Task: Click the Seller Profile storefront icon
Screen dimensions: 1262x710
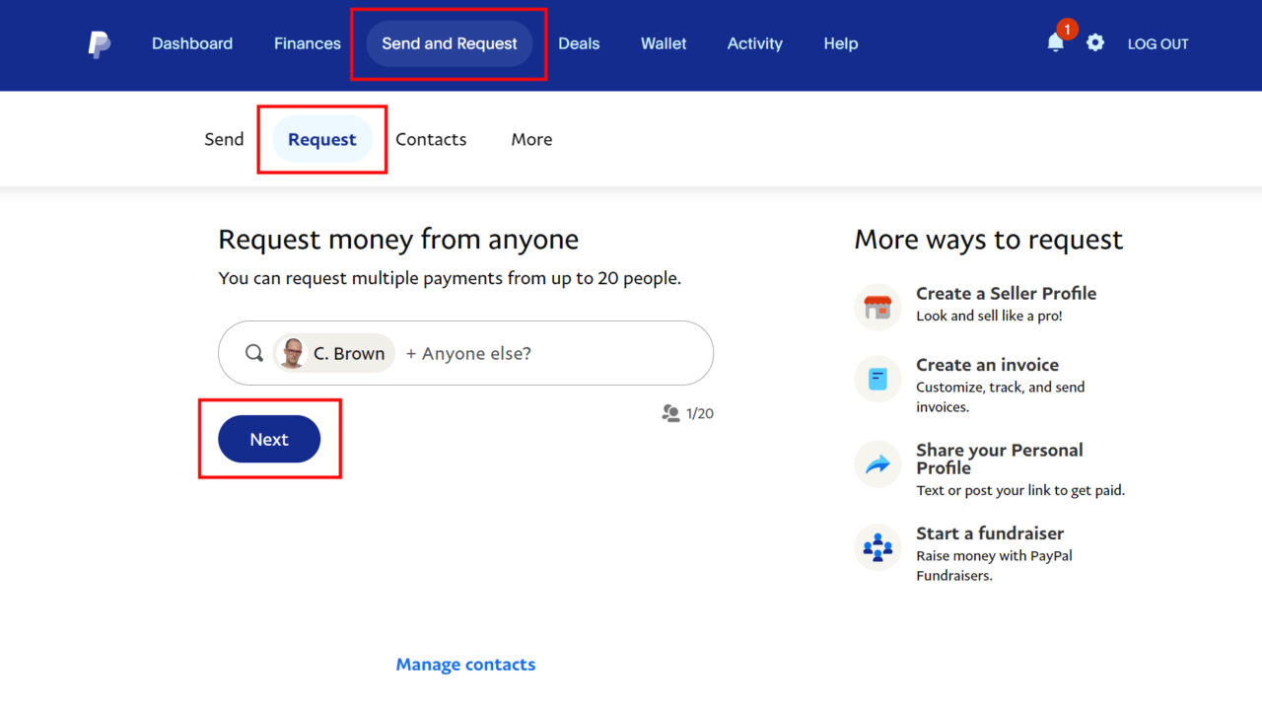Action: point(877,306)
